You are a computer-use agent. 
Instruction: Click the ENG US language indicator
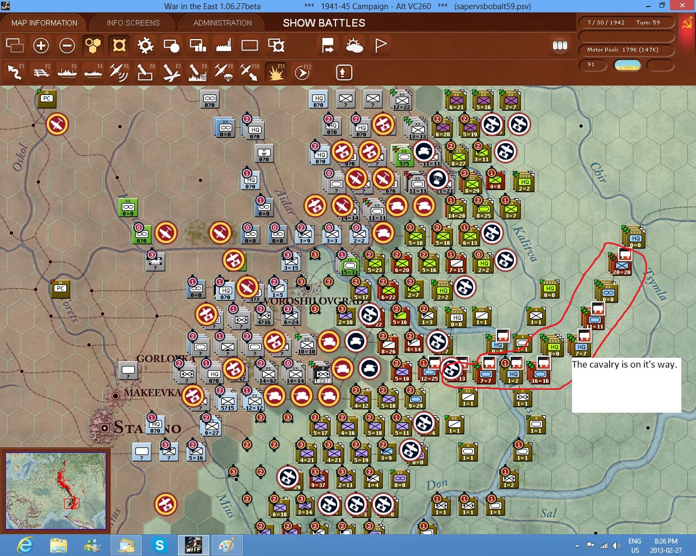pos(635,546)
